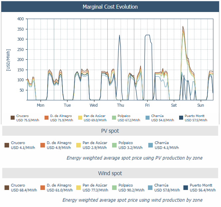Click PV spot value USD 3.2/MWh
Screen dimensions: 221x207
coord(131,148)
